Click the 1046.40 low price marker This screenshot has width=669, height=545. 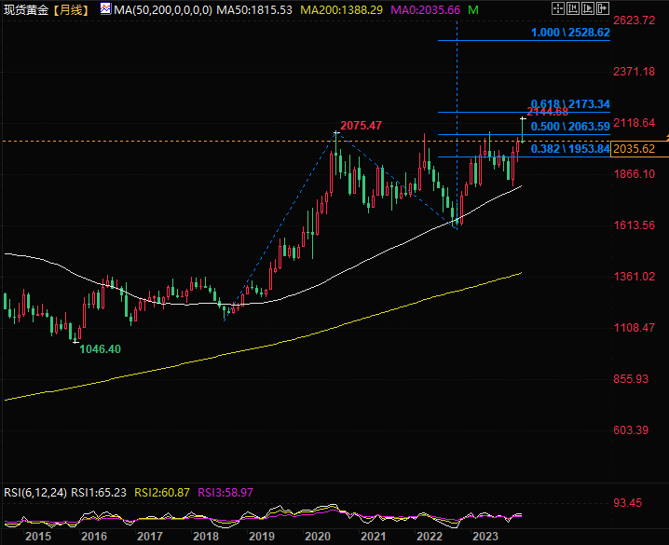click(101, 349)
